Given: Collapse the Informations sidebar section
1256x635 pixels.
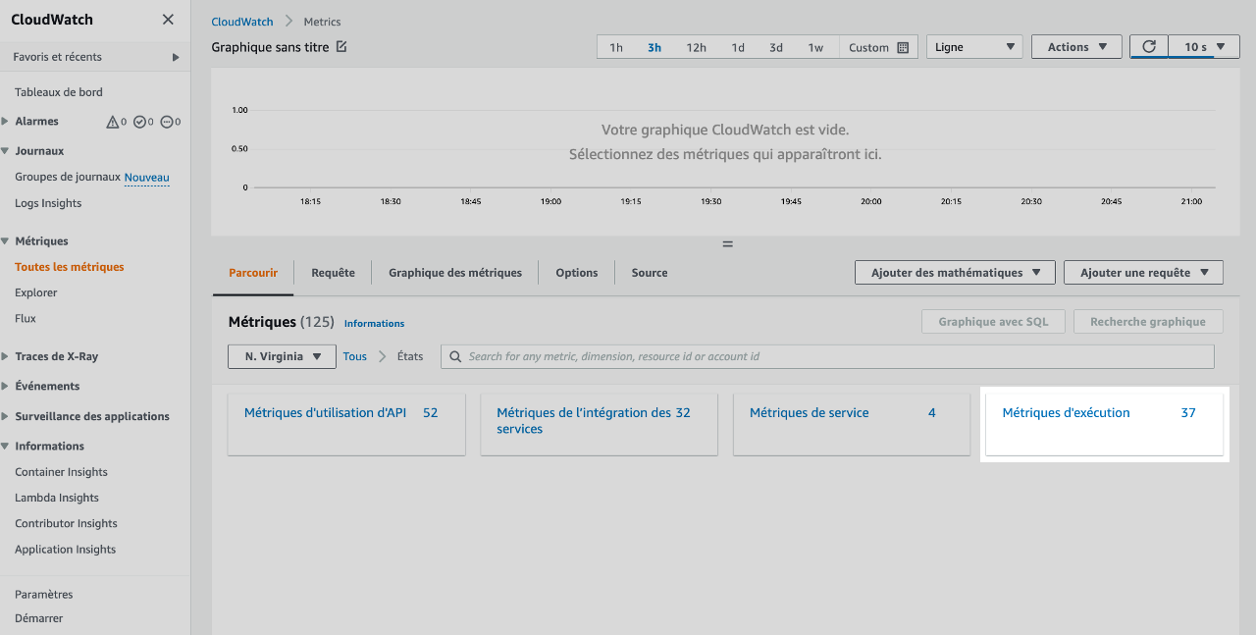Looking at the screenshot, I should (6, 447).
